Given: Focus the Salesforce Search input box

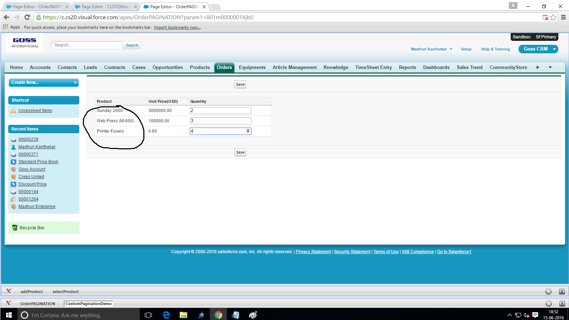Looking at the screenshot, I should point(87,45).
